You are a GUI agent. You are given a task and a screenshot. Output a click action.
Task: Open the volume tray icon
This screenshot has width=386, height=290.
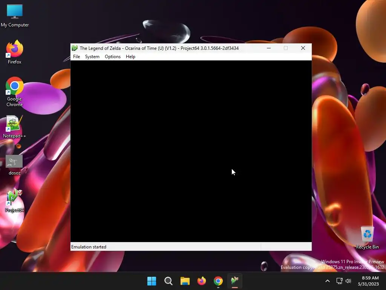pos(348,281)
